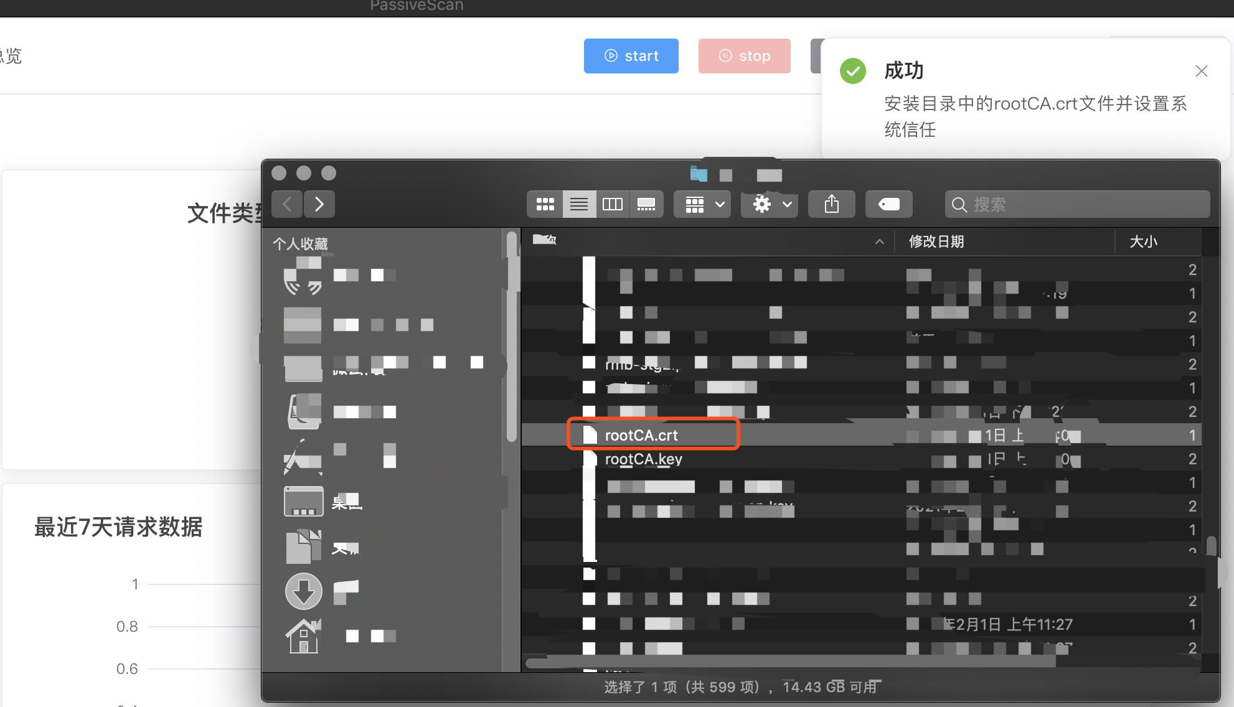Switch Finder to column view
The height and width of the screenshot is (707, 1234).
[613, 204]
